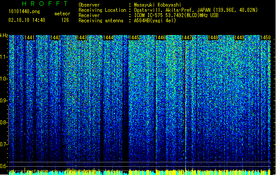This screenshot has height=175, width=276.
Task: Select the file name 10101440.png
Action: (x=25, y=12)
